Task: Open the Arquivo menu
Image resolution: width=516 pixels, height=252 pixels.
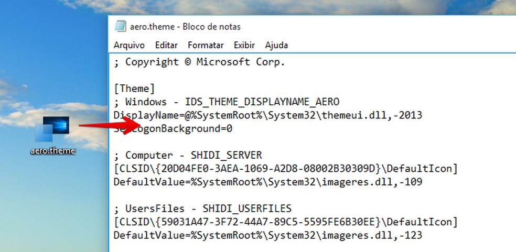Action: tap(129, 45)
